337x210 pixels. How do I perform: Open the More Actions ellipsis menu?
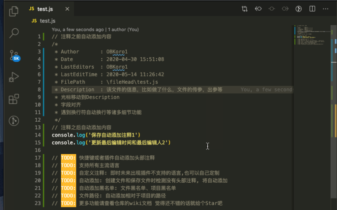tap(326, 9)
